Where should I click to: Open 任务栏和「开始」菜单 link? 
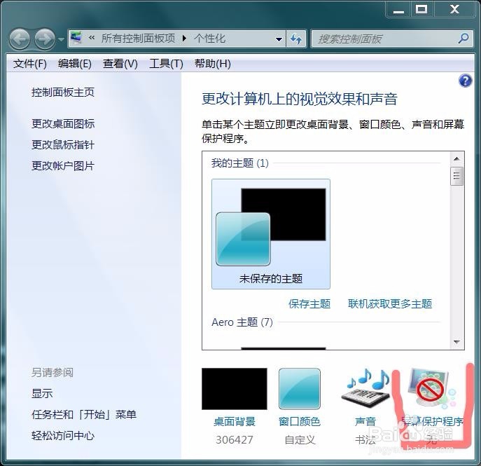(84, 415)
